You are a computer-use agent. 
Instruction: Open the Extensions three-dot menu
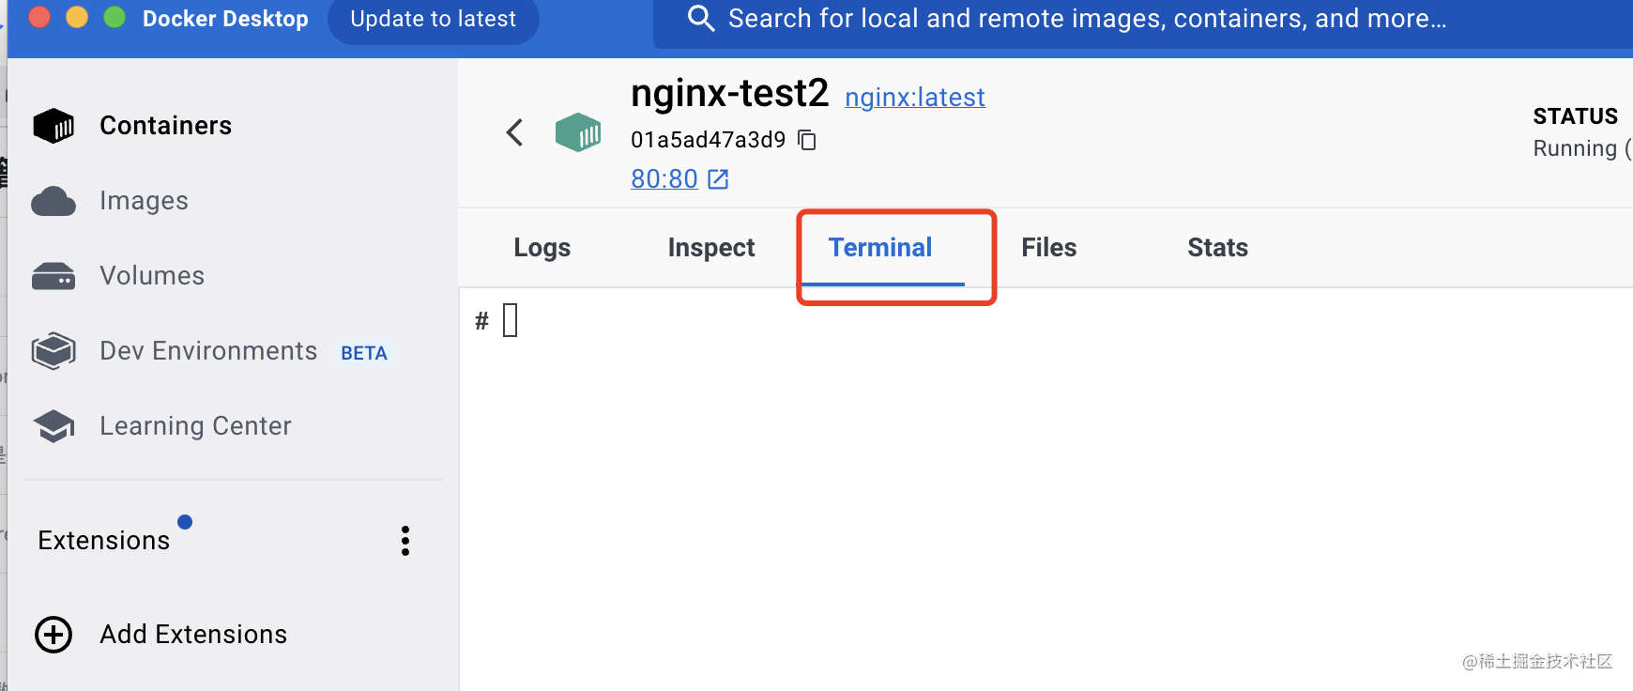point(405,541)
